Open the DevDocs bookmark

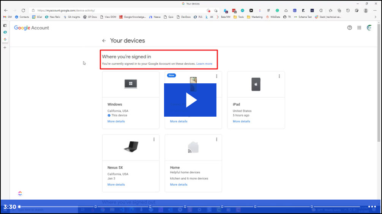click(184, 17)
